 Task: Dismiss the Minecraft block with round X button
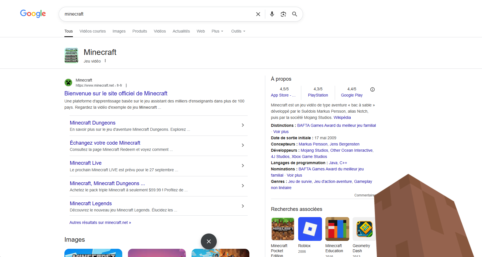209,241
